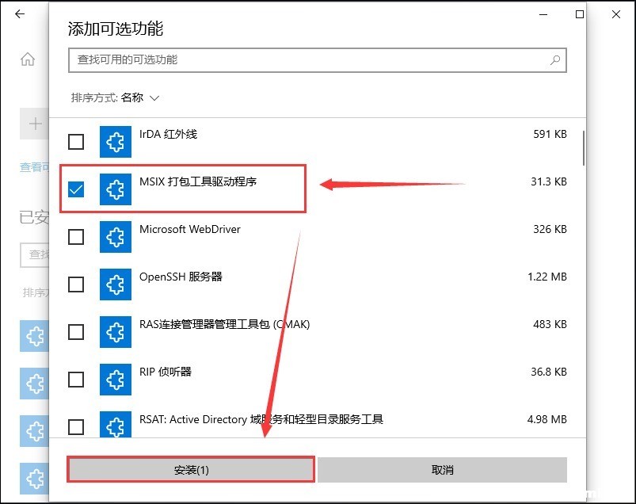Click the 1.22 MB size value

(x=547, y=277)
